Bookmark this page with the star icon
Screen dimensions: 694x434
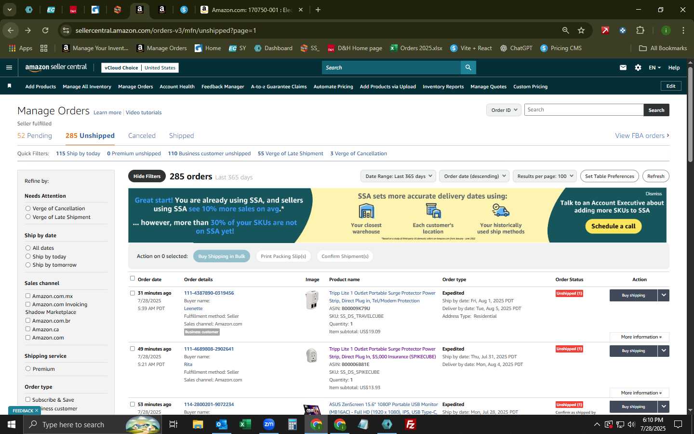(x=581, y=30)
